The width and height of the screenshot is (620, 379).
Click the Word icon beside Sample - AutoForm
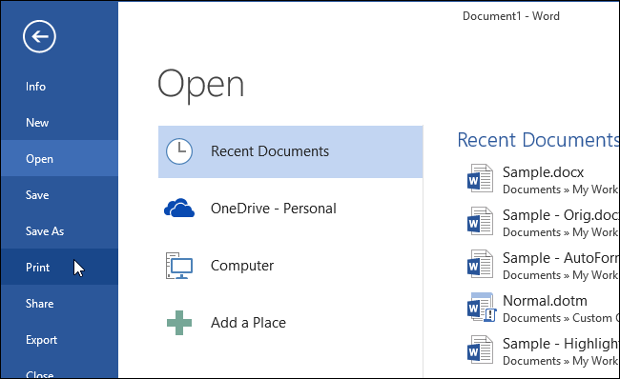(480, 264)
